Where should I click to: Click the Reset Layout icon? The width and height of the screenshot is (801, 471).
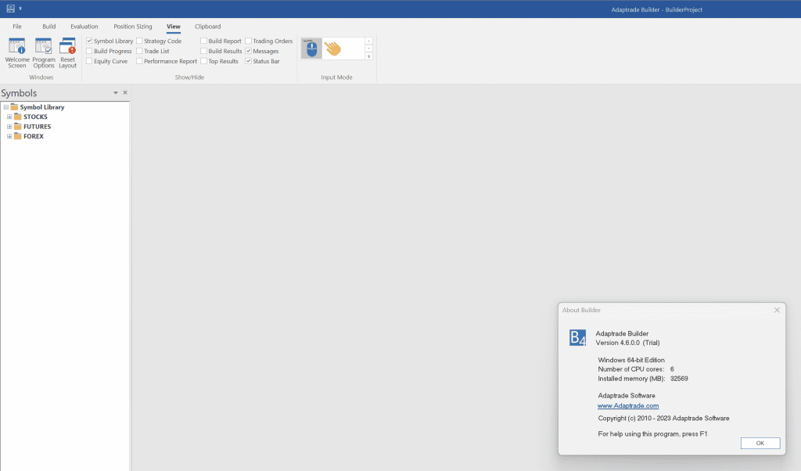68,52
